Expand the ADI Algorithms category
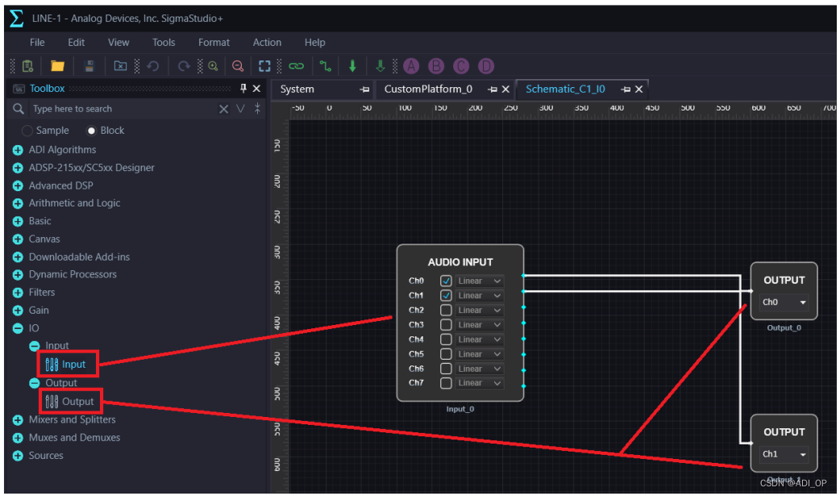840x496 pixels. click(x=18, y=150)
